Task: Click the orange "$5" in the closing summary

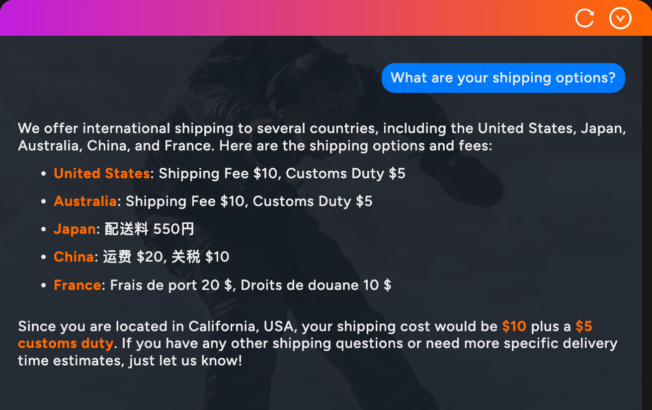Action: click(x=584, y=326)
